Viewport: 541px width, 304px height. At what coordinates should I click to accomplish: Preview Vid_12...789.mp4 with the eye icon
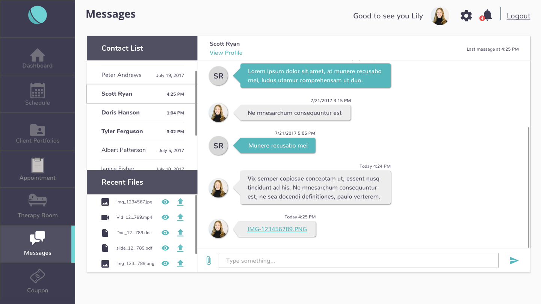tap(165, 217)
